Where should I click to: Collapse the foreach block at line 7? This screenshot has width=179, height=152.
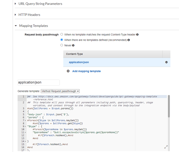point(26,121)
